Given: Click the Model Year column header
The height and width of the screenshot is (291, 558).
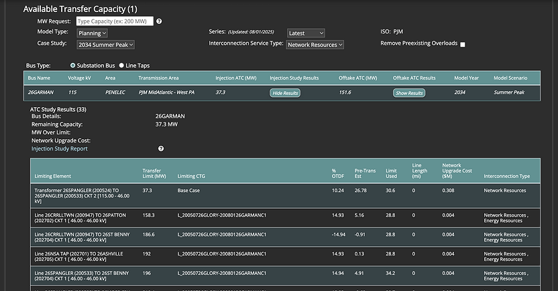Looking at the screenshot, I should [466, 78].
